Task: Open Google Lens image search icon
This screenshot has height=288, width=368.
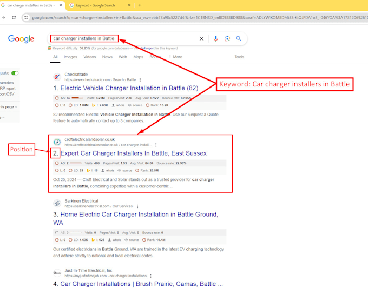Action: coord(227,39)
